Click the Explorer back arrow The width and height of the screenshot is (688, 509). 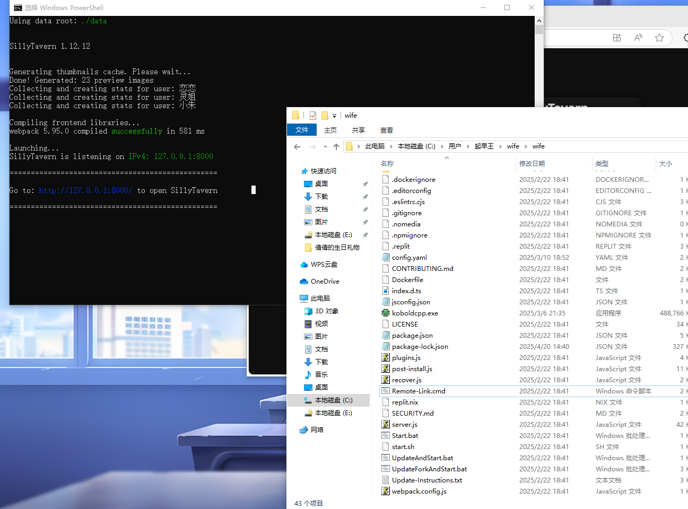[x=297, y=146]
